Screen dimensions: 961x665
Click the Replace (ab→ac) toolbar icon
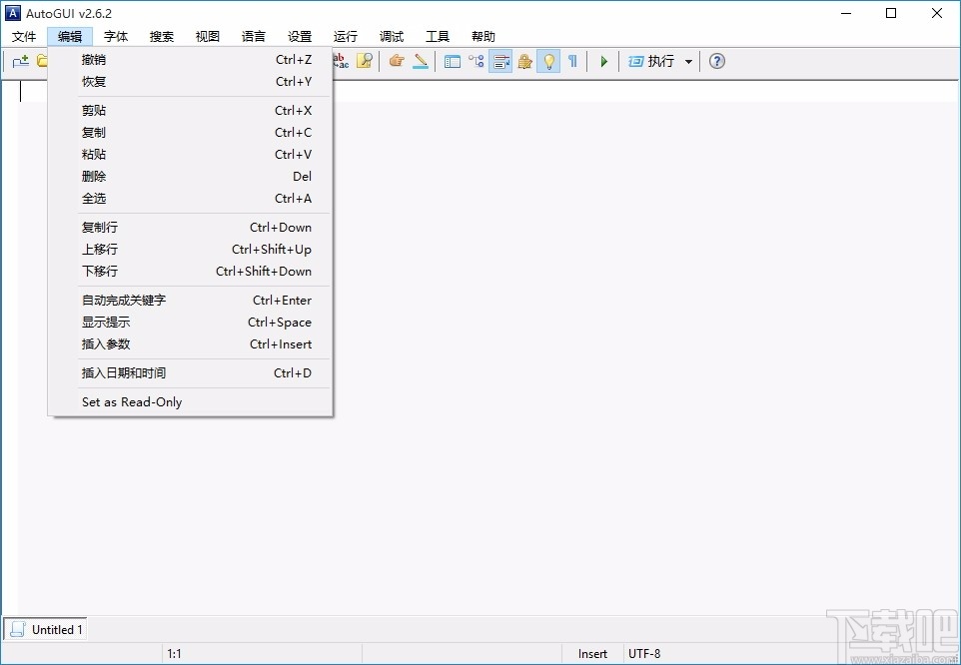point(340,61)
